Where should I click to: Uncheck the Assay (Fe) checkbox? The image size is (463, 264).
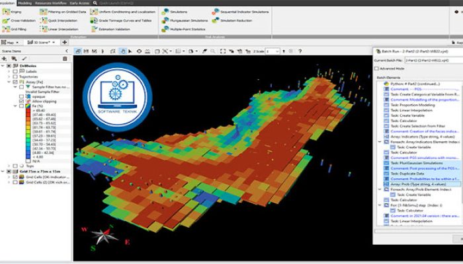[x=15, y=82]
